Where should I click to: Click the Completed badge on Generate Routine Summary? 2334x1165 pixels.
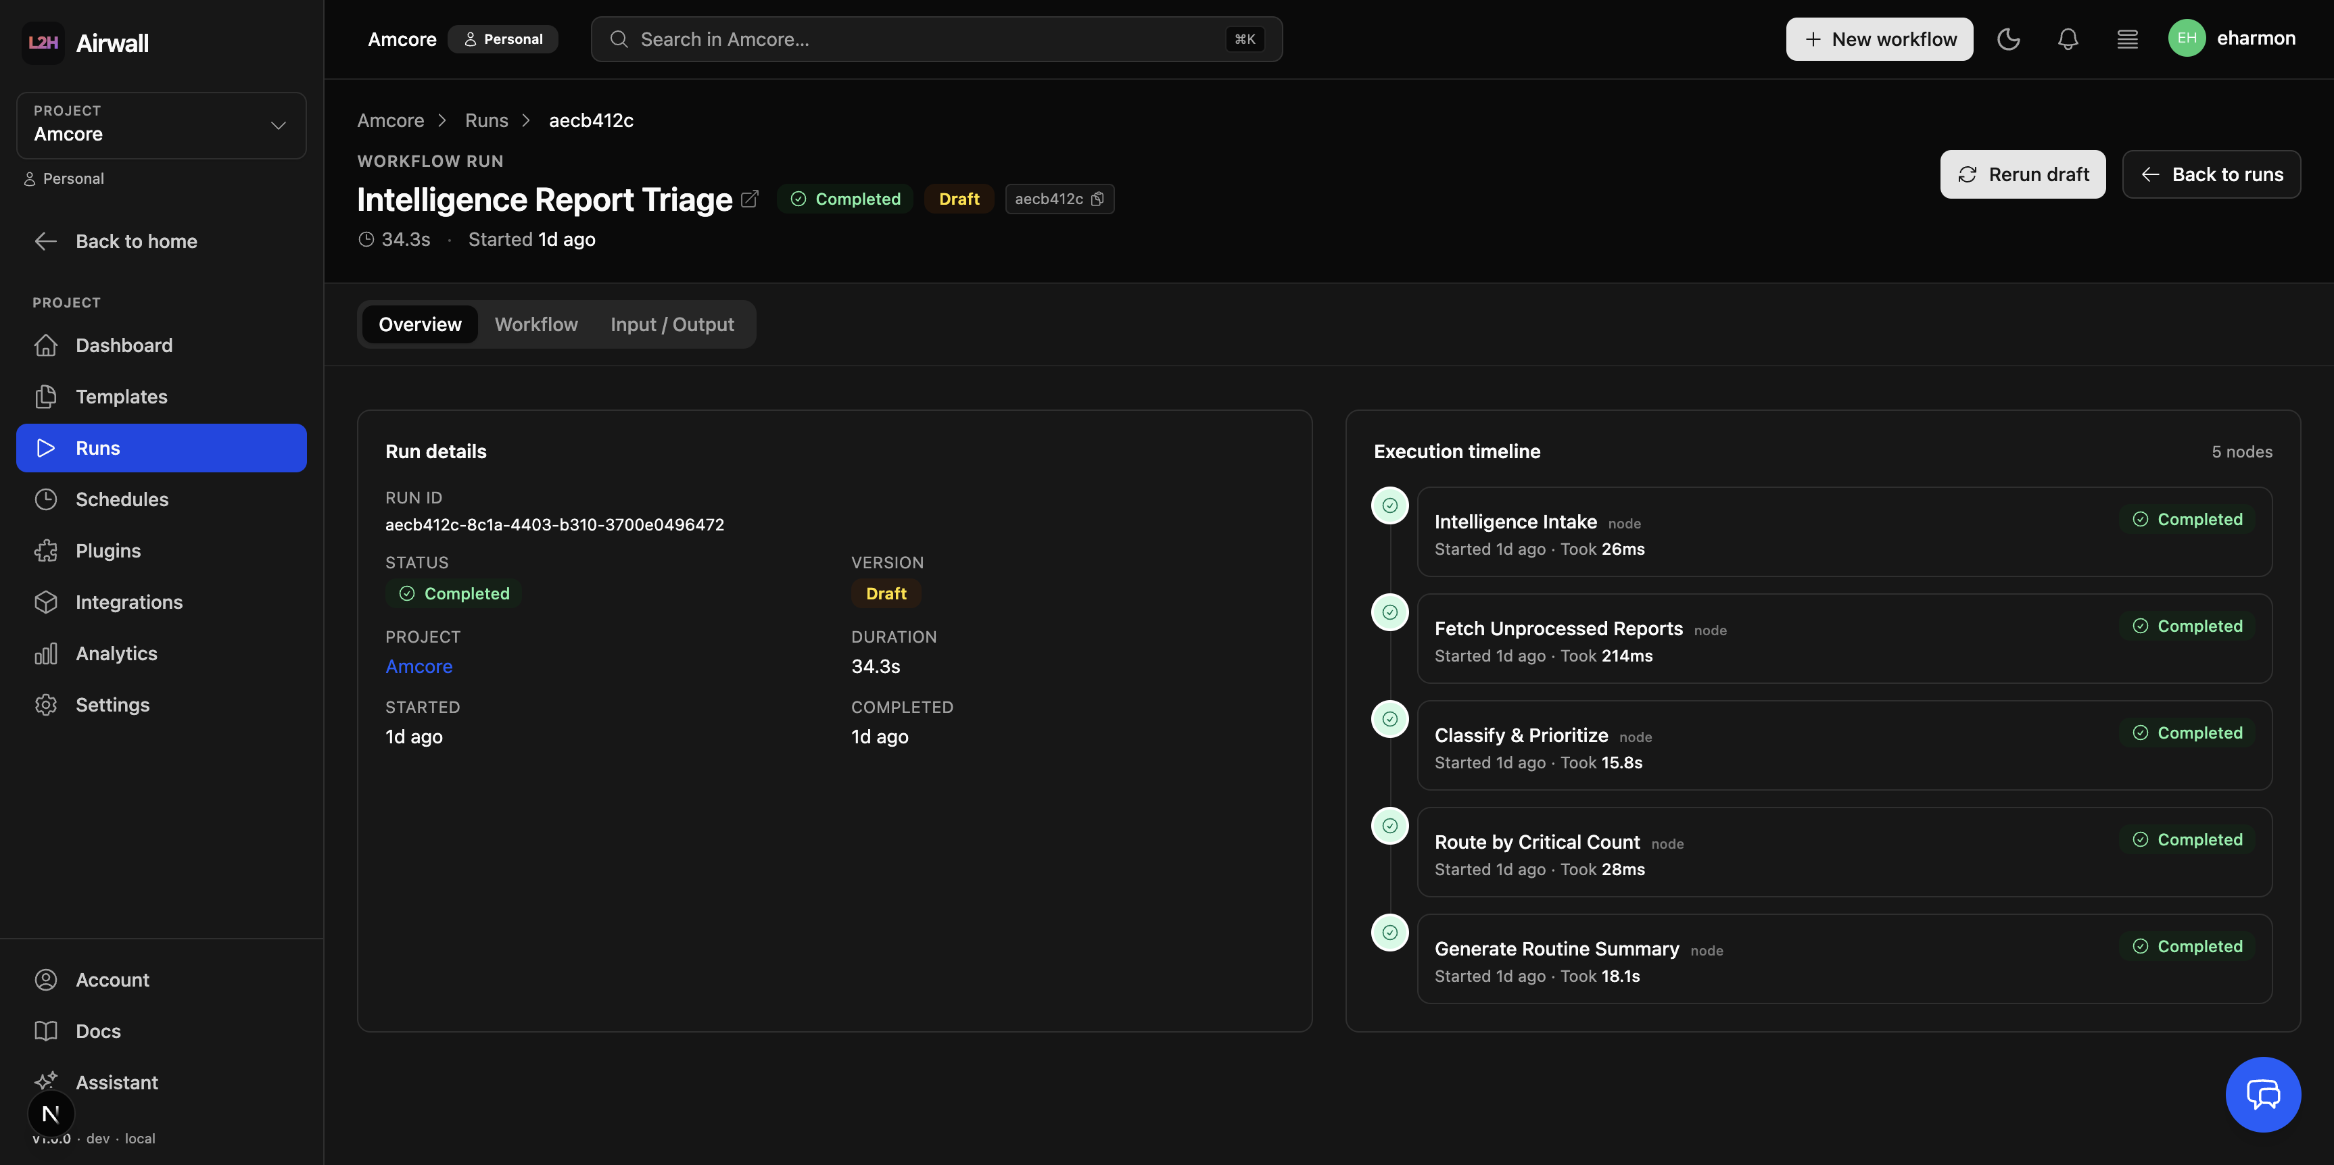tap(2187, 947)
